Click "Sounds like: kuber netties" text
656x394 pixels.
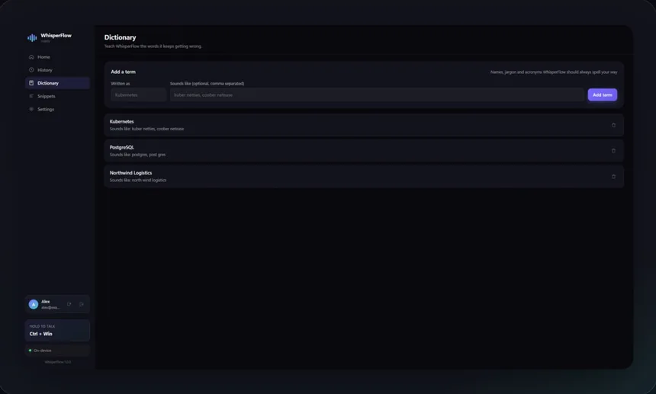(x=146, y=129)
